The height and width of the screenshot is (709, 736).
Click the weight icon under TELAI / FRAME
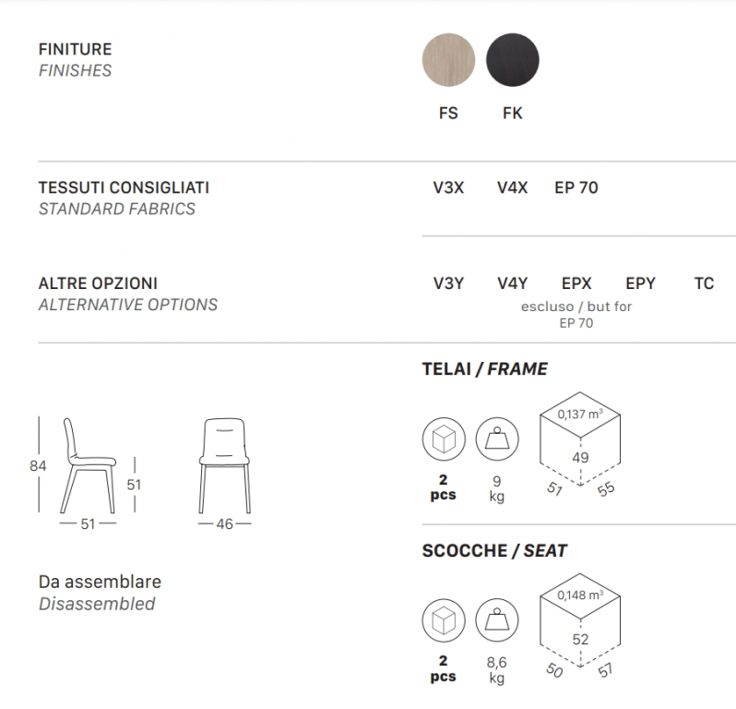point(497,439)
